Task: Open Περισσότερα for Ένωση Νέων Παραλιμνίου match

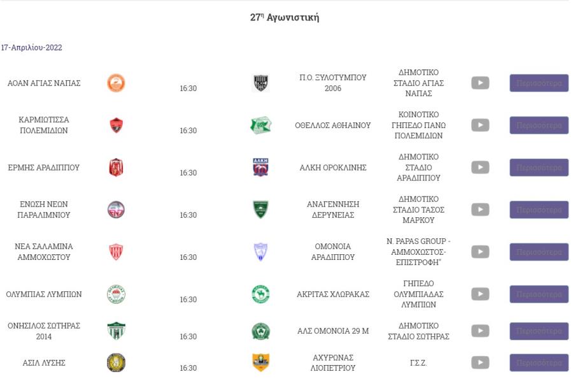Action: click(539, 210)
